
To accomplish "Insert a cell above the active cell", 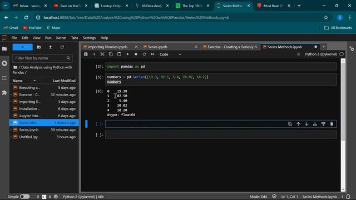I will coord(315,124).
